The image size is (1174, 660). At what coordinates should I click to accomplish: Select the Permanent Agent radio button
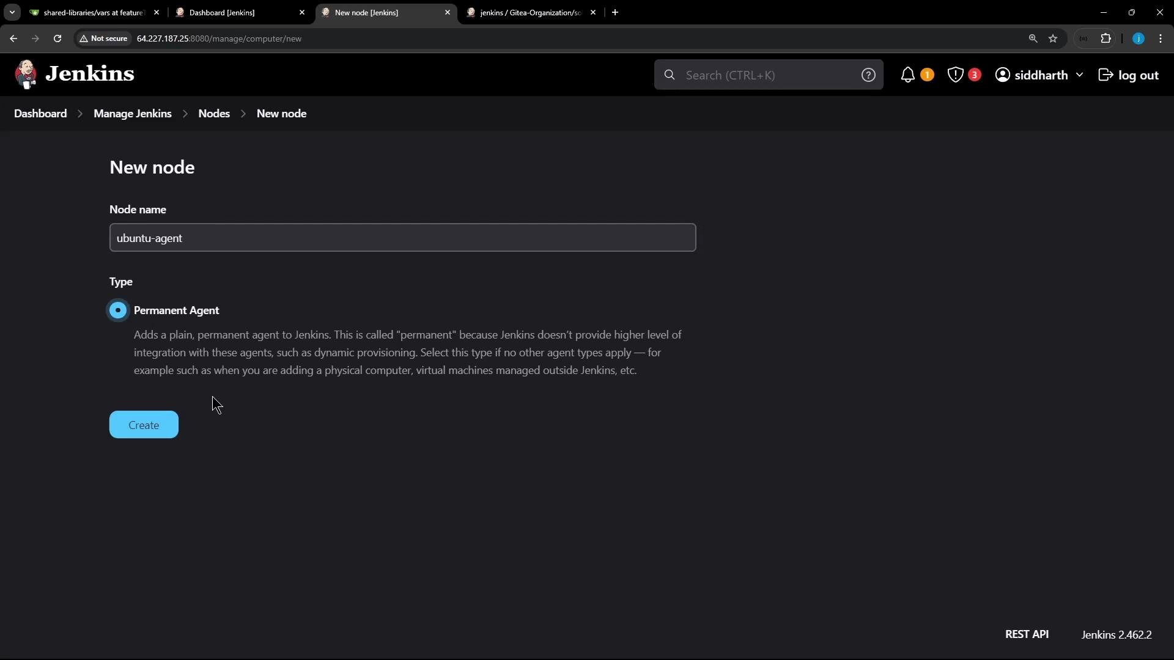[x=118, y=310]
